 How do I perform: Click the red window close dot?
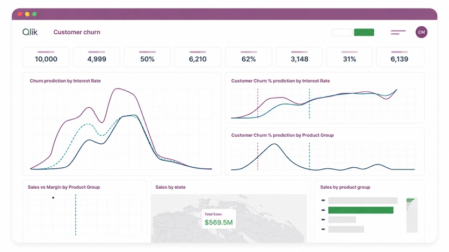(20, 14)
